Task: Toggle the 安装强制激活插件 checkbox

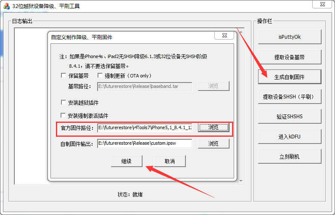Action: click(63, 116)
